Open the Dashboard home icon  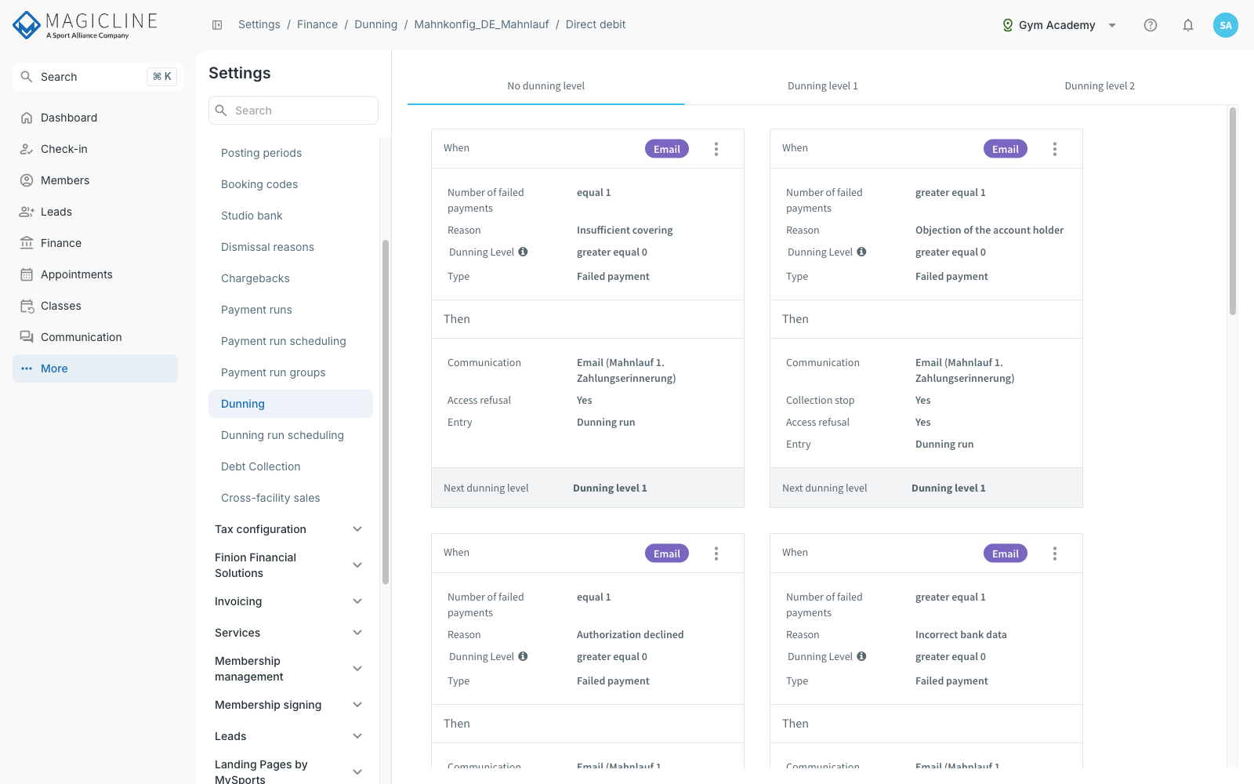pyautogui.click(x=27, y=118)
